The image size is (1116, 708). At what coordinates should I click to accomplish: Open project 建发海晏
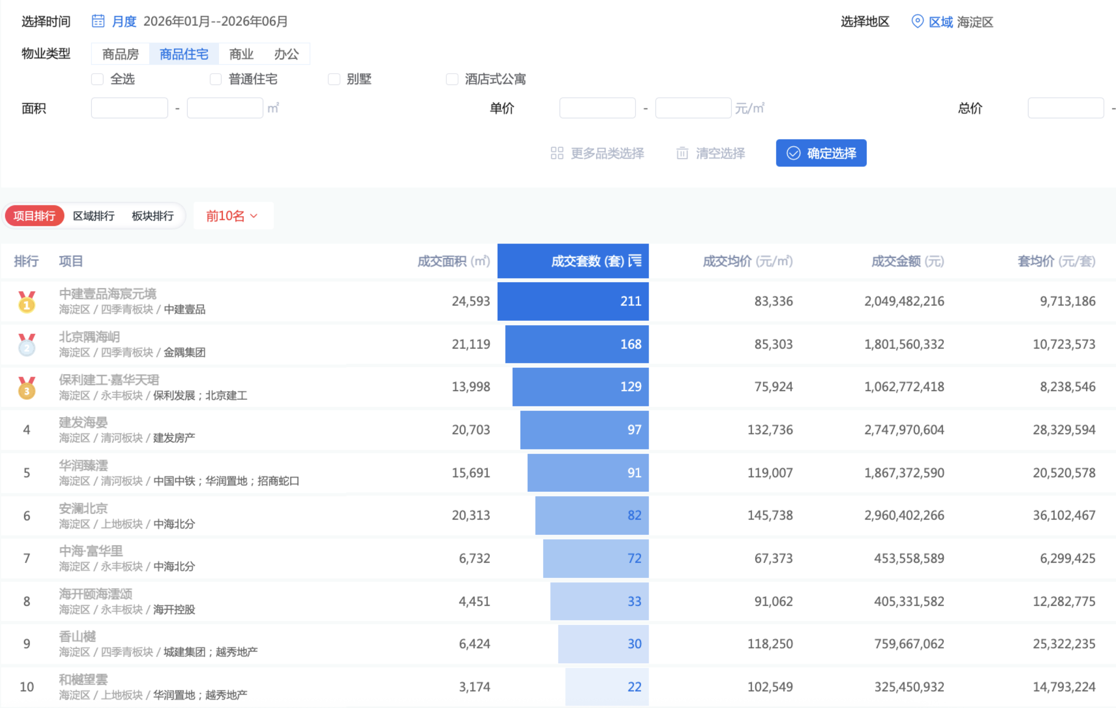tap(84, 423)
